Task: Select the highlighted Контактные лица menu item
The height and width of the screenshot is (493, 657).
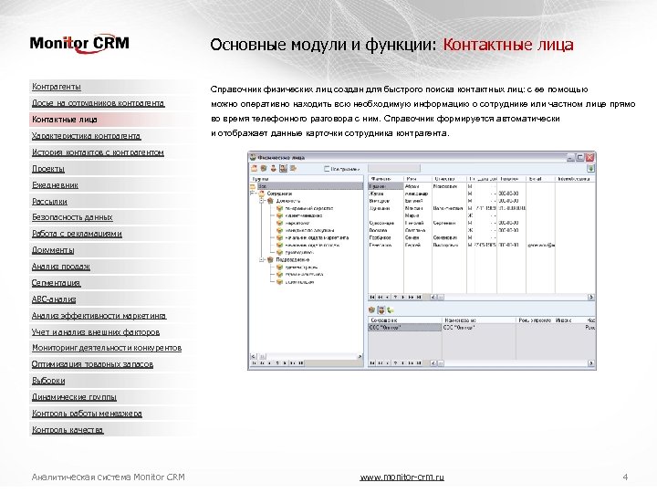Action: click(65, 120)
